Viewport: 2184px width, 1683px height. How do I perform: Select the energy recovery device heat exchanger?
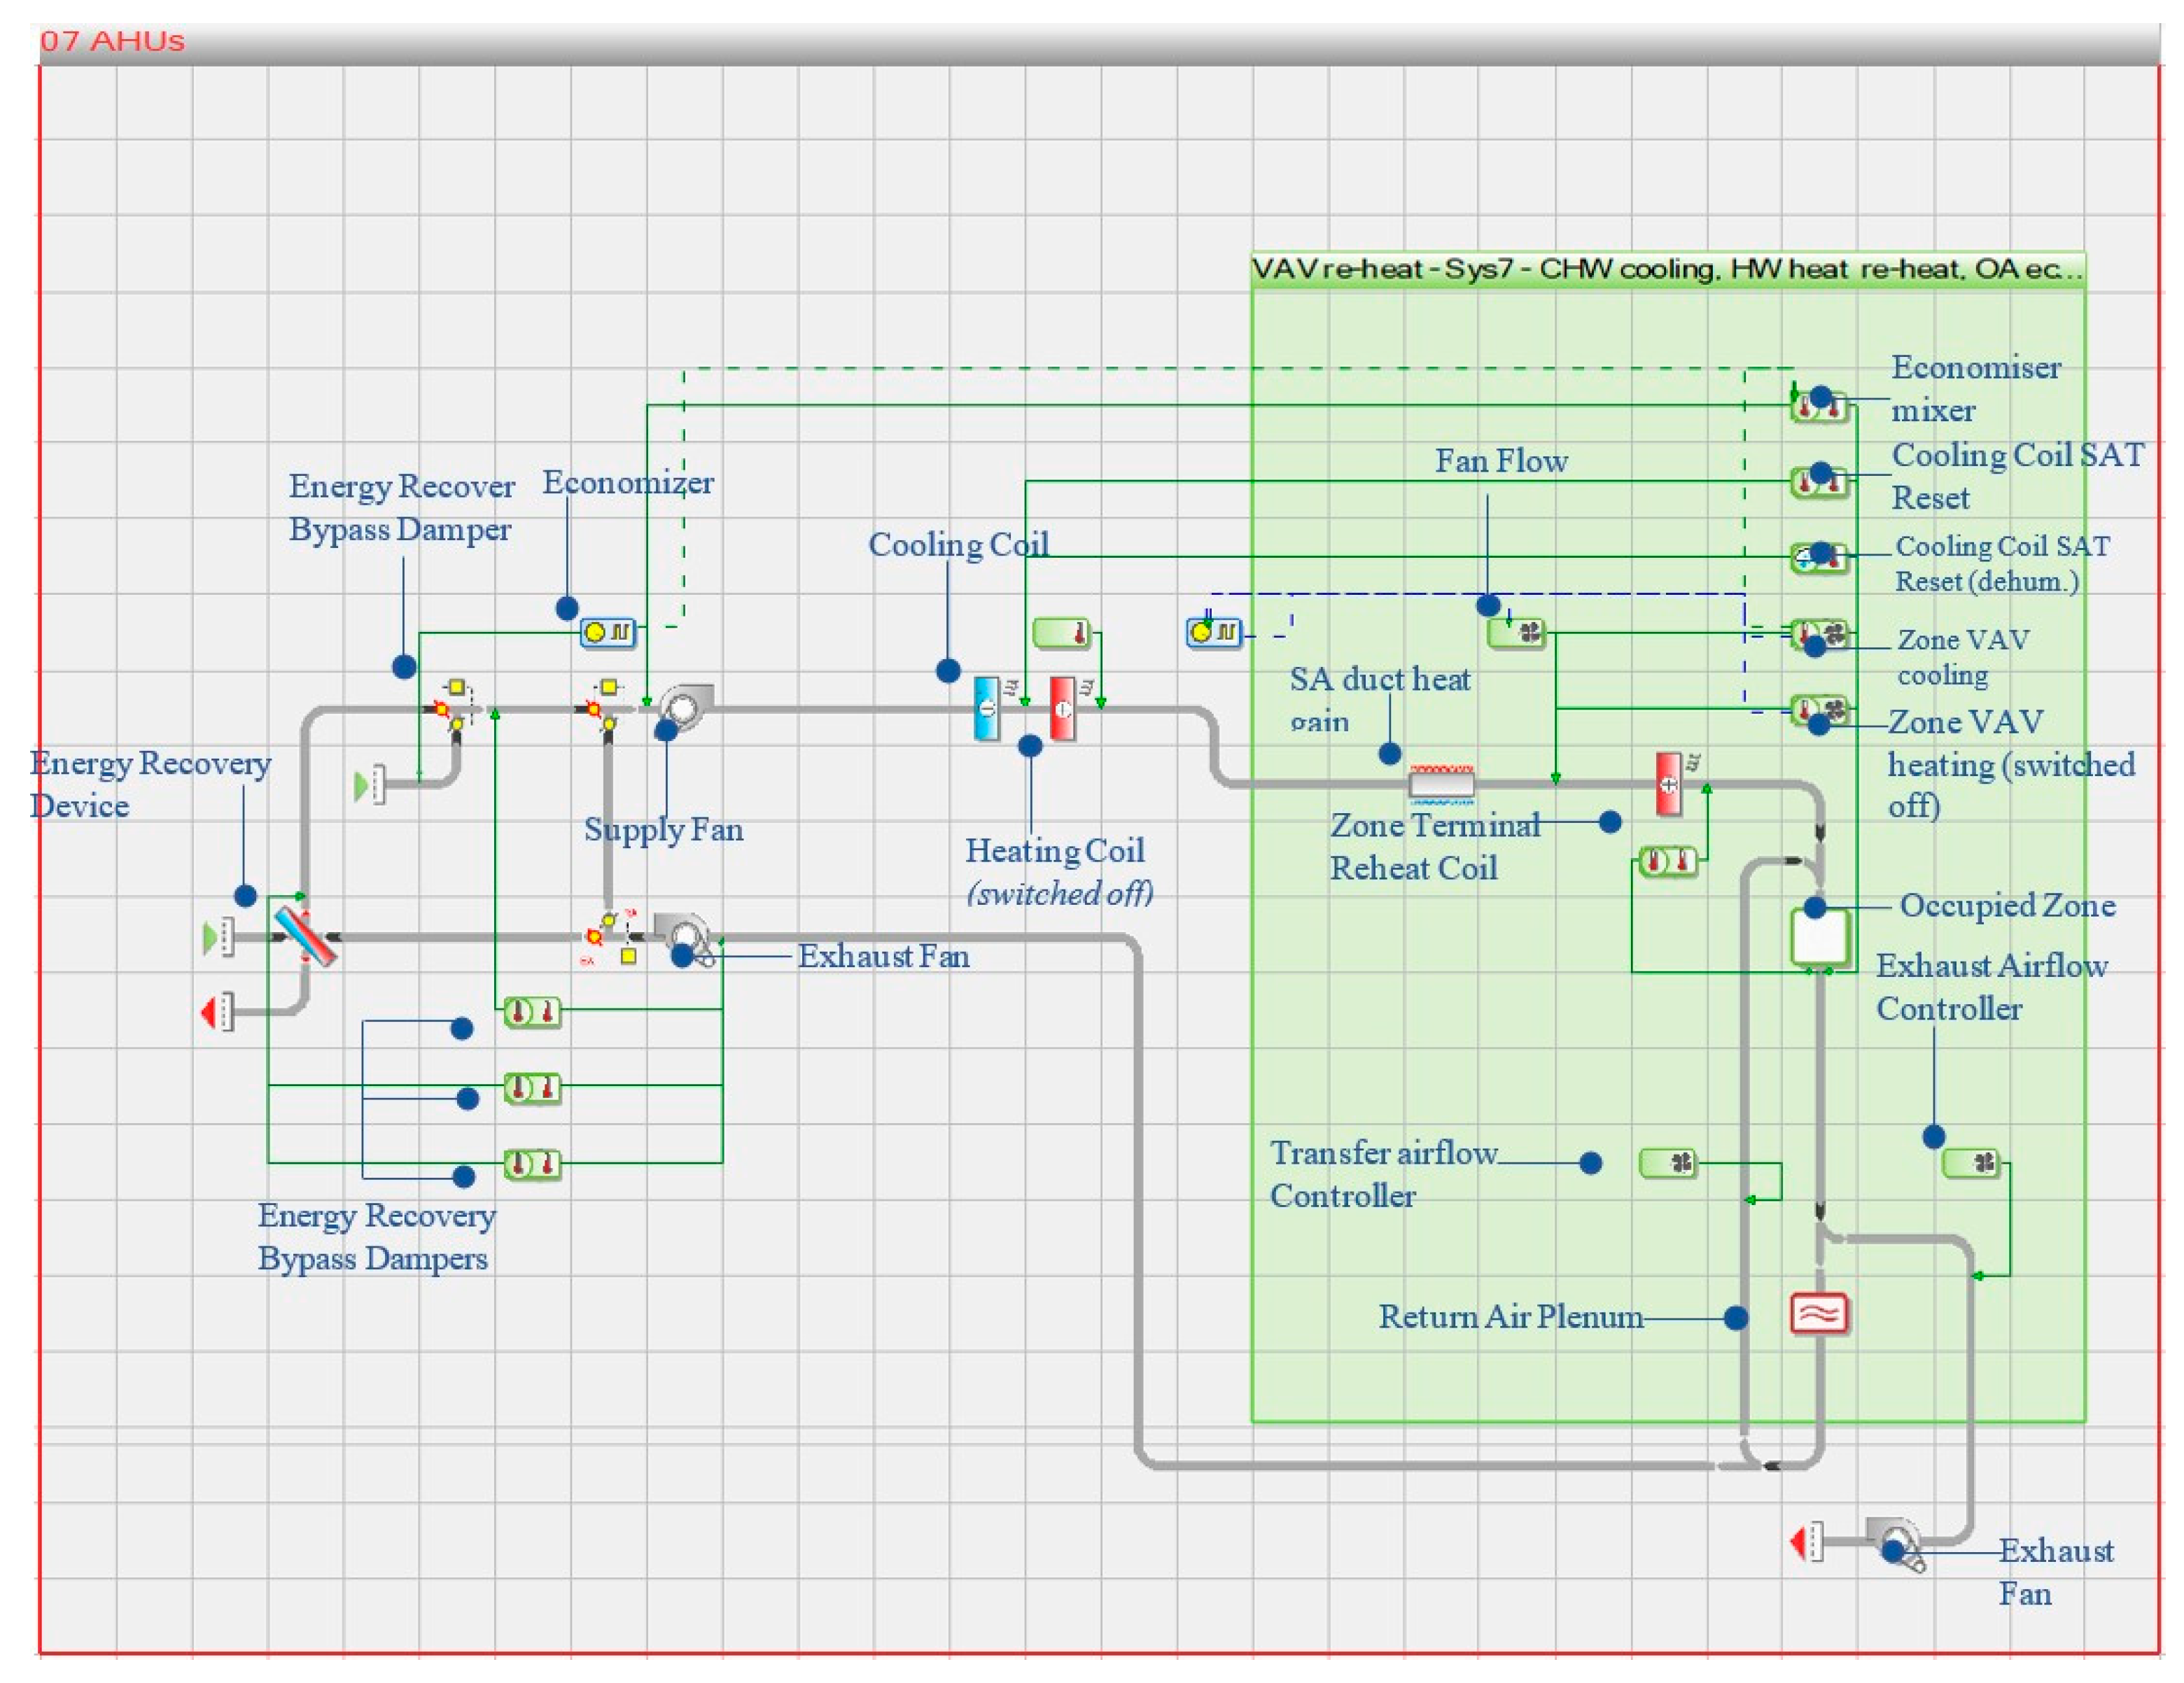tap(306, 936)
